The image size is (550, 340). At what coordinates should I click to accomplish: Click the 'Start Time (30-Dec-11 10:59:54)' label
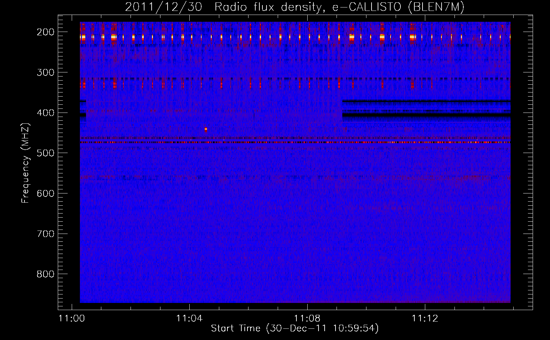295,328
